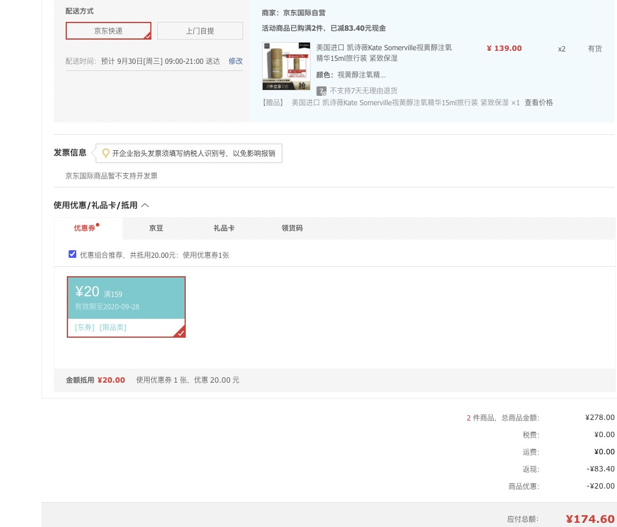Click the quantity x2 text
This screenshot has height=527, width=617.
561,49
